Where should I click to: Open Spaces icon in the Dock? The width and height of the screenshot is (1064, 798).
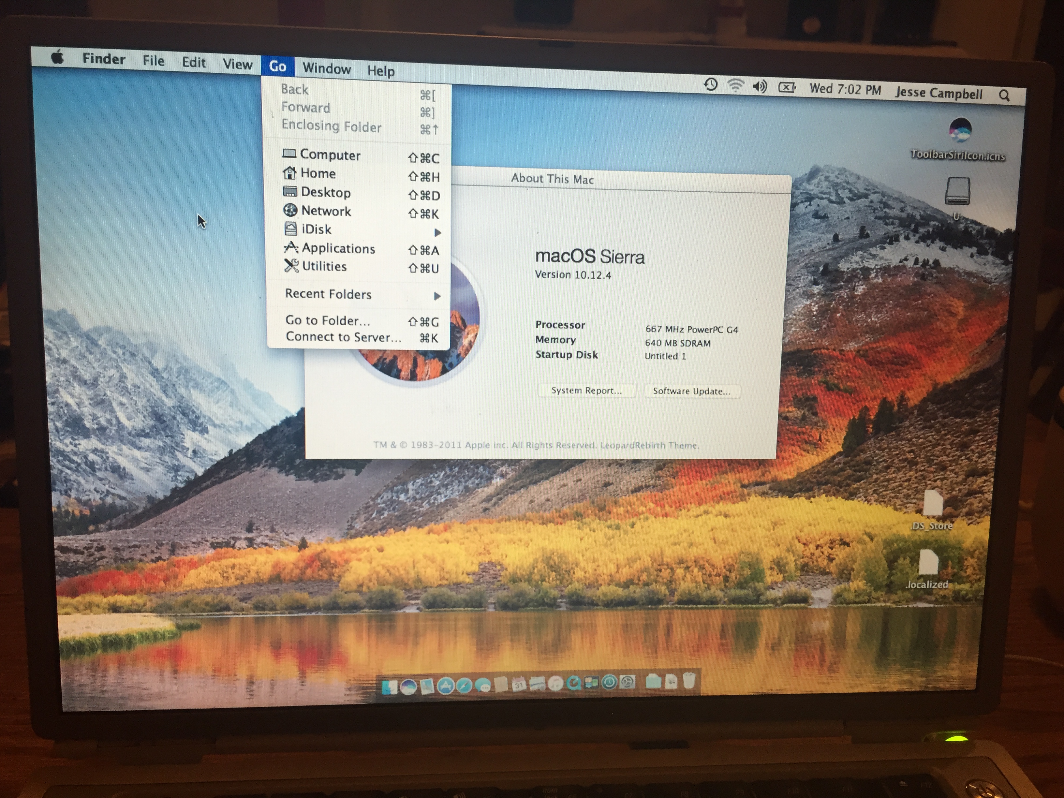point(591,682)
